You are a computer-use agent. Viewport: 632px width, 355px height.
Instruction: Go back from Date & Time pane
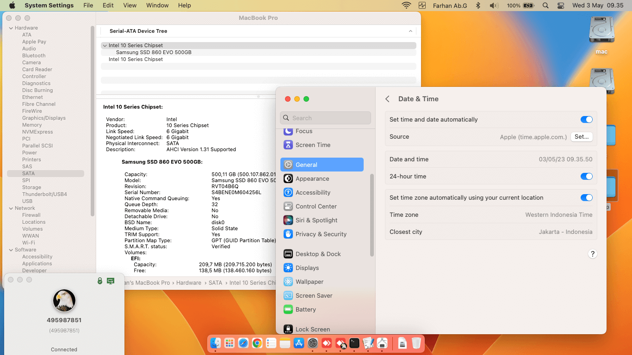[388, 99]
